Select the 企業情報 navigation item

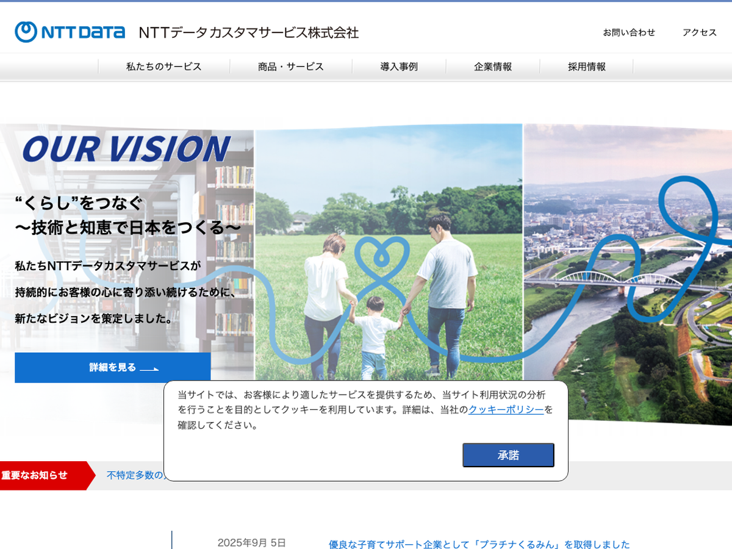pos(493,67)
